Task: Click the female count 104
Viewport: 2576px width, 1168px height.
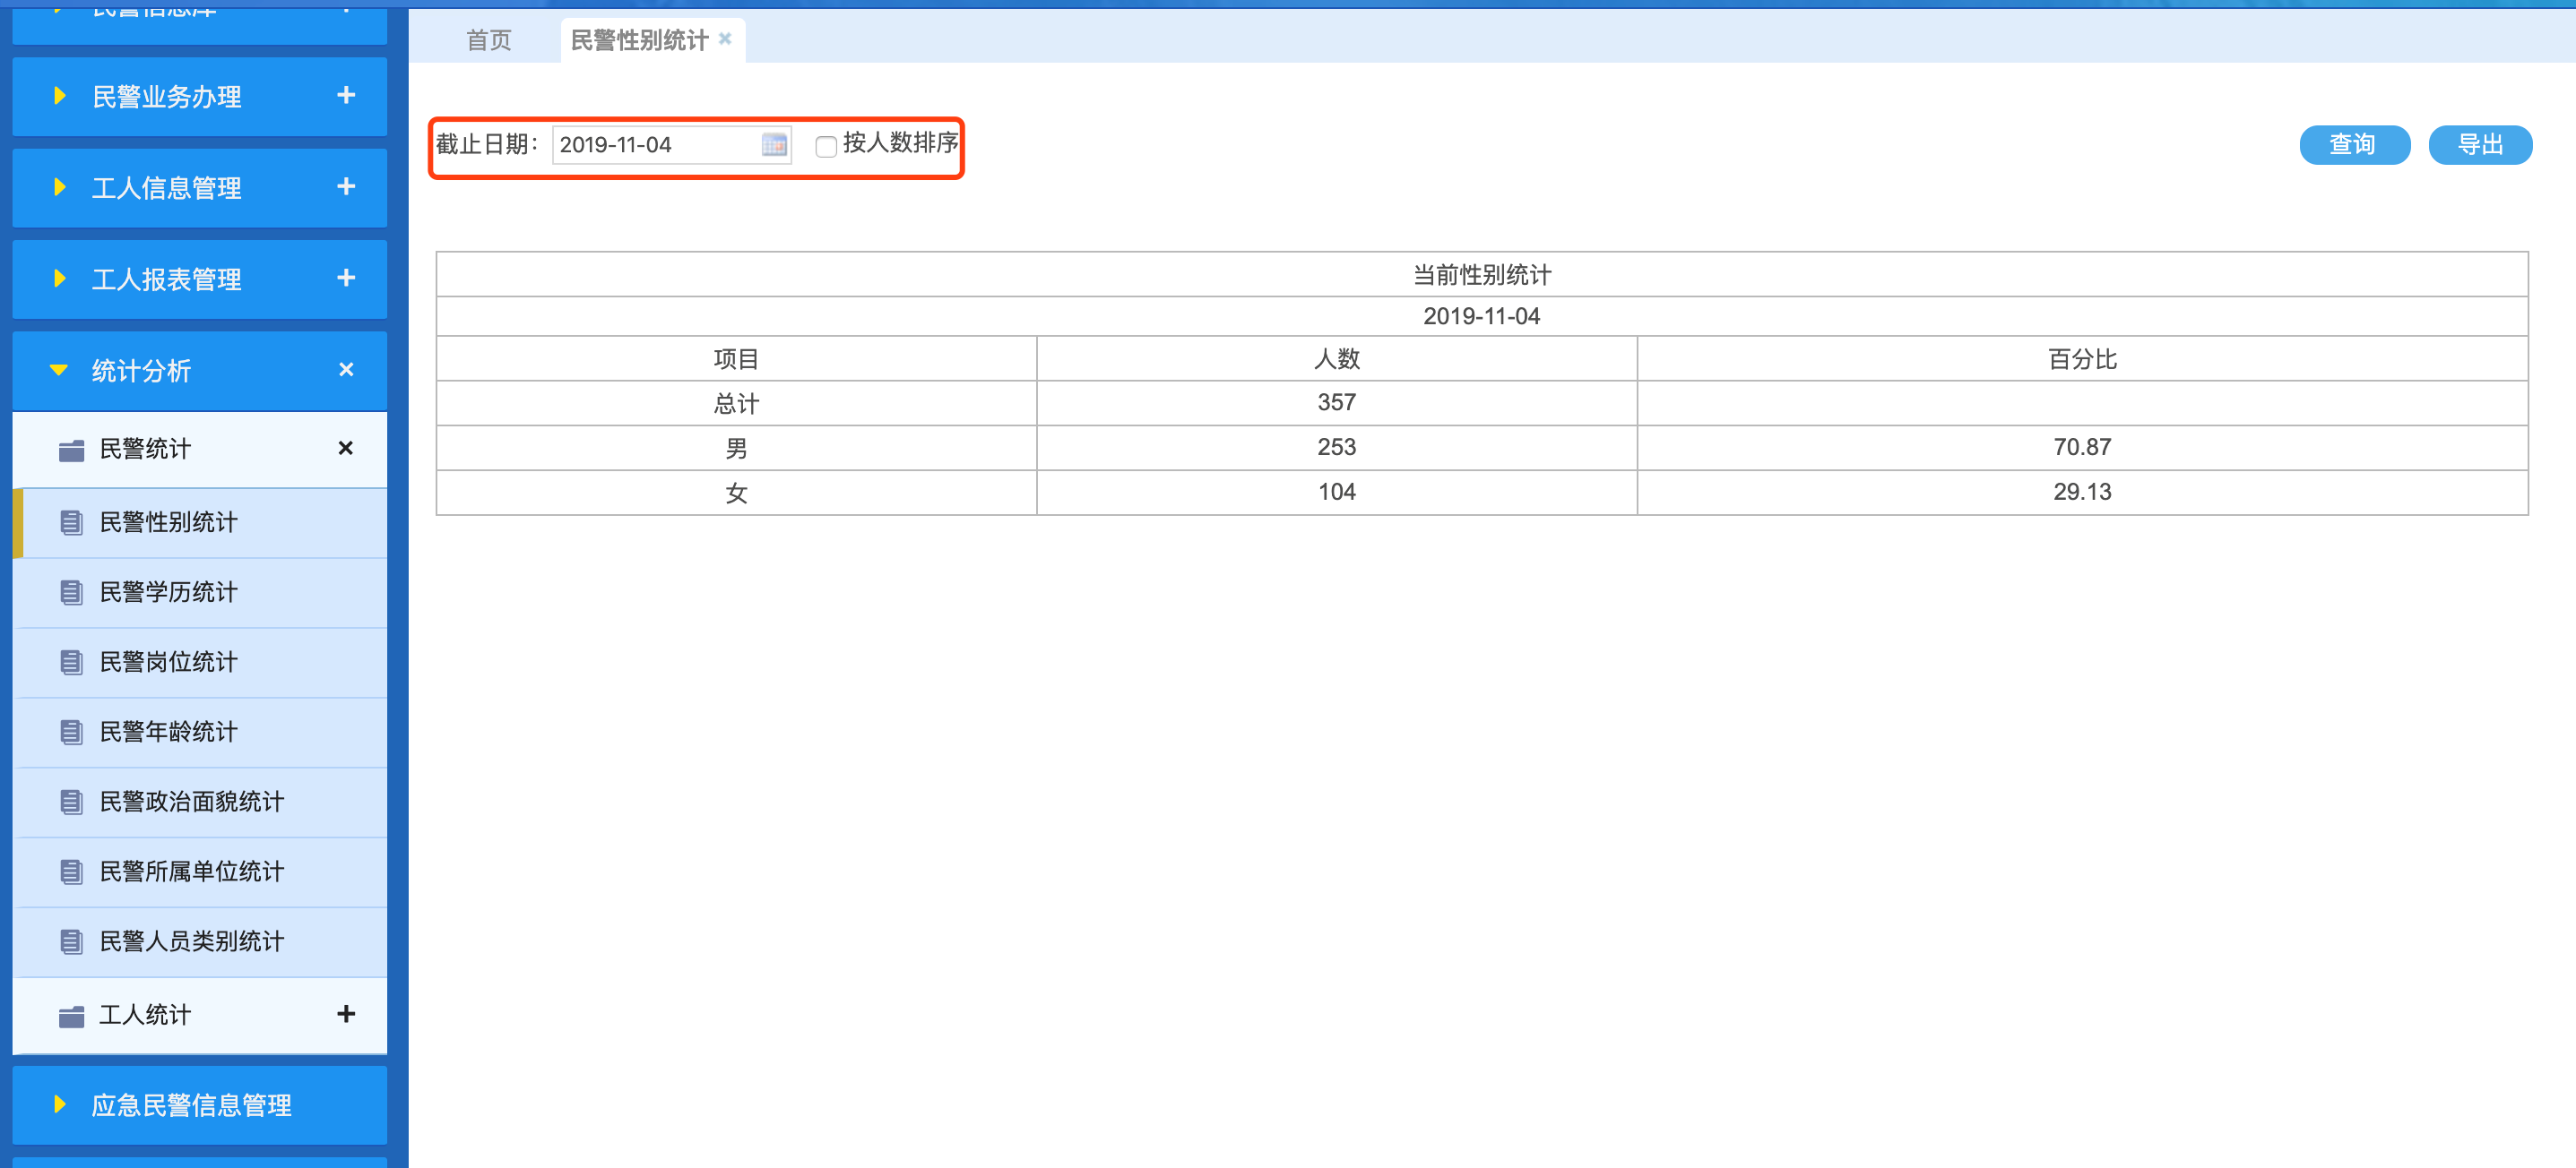Action: pyautogui.click(x=1337, y=493)
